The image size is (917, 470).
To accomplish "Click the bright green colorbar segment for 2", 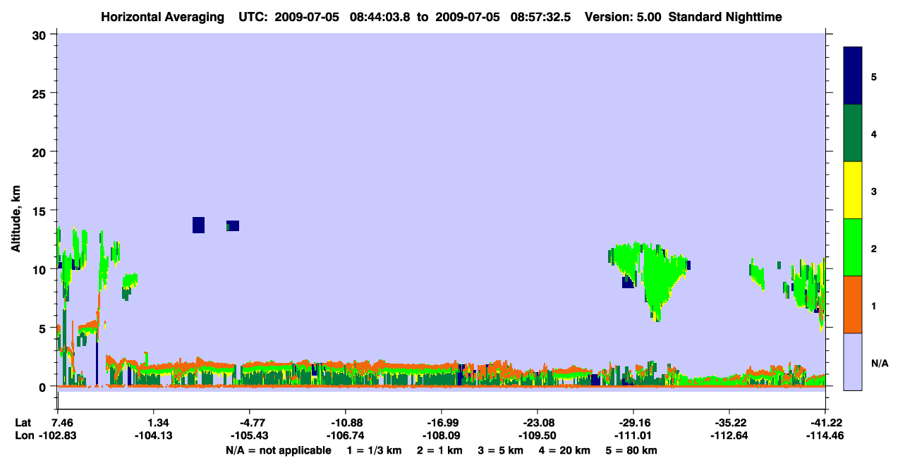I will coord(853,247).
